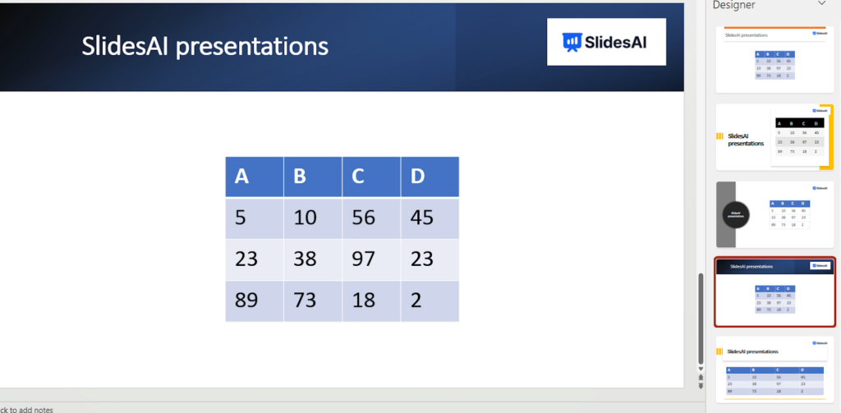841x413 pixels.
Task: Select the highlighted dark blue banner design
Action: click(774, 291)
